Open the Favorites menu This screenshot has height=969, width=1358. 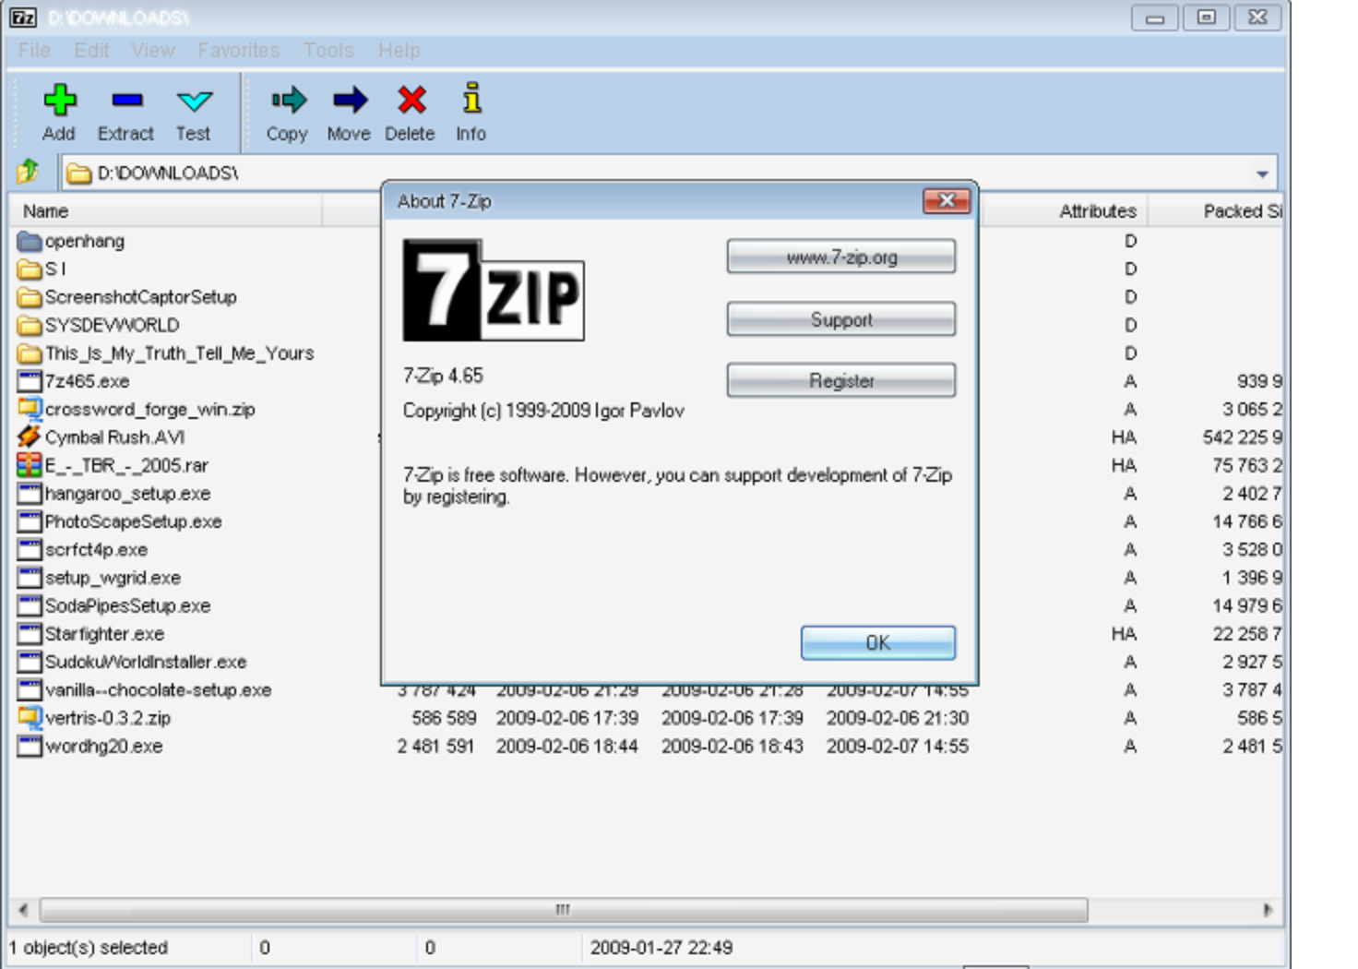tap(239, 51)
